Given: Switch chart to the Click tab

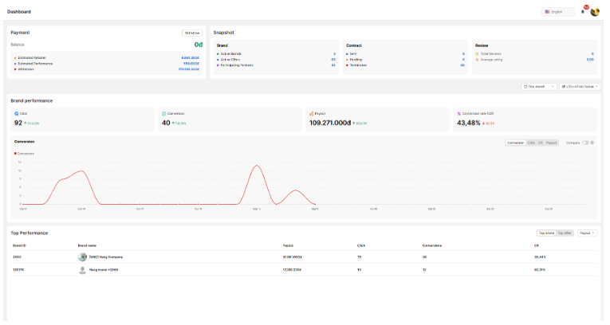Looking at the screenshot, I should click(x=531, y=143).
